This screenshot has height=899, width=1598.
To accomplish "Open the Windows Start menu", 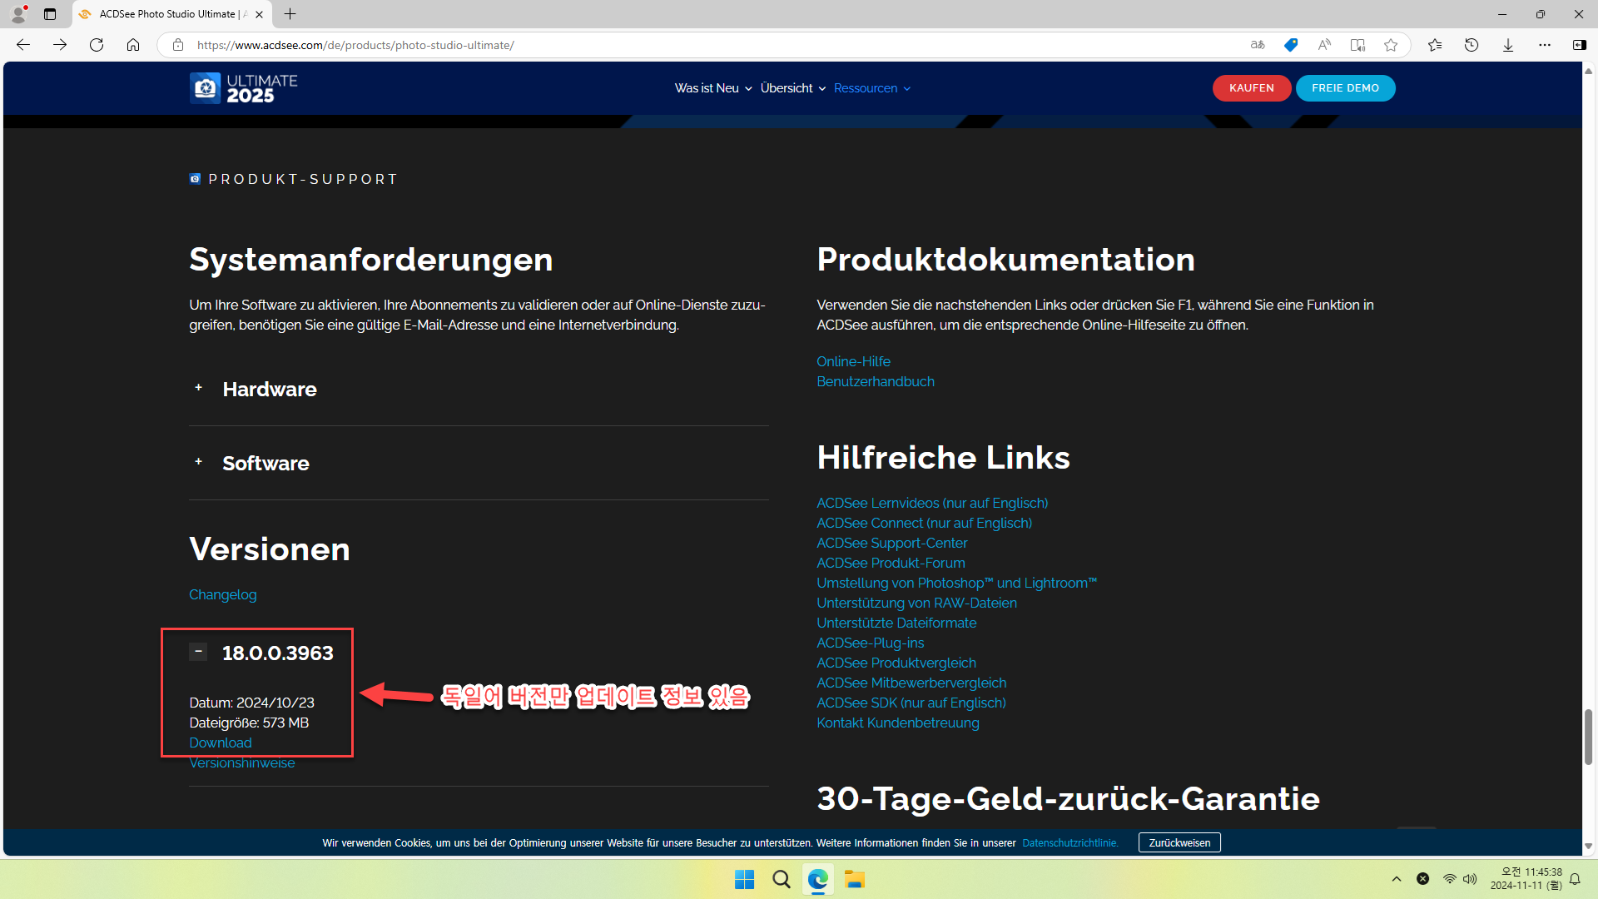I will coord(744,879).
